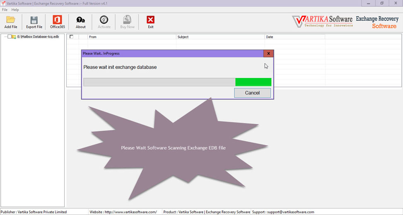Viewport: 403px width, 215px height.
Task: Open the Help menu
Action: coord(15,10)
